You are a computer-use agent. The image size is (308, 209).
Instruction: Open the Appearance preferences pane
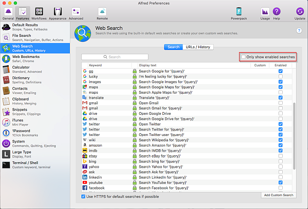tap(57, 13)
